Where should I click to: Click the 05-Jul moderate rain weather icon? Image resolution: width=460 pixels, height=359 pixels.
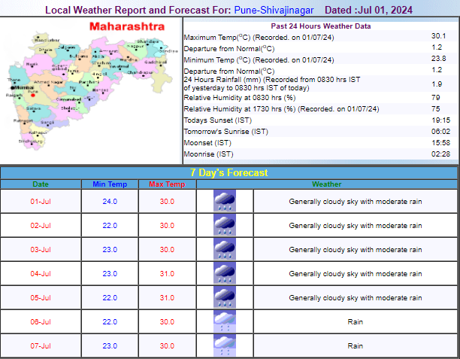(x=225, y=297)
